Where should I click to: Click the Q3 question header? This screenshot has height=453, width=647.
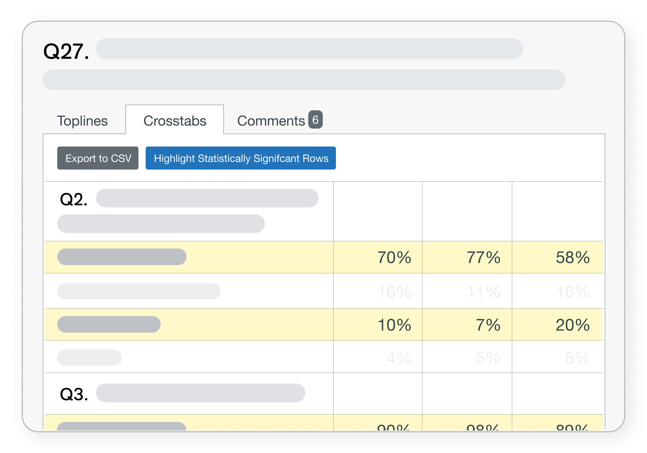coord(74,394)
